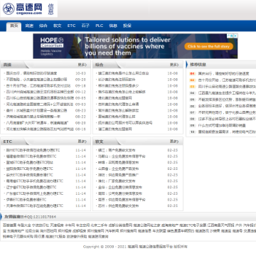Open the 苏州 entry in 软文 list

tap(118, 206)
